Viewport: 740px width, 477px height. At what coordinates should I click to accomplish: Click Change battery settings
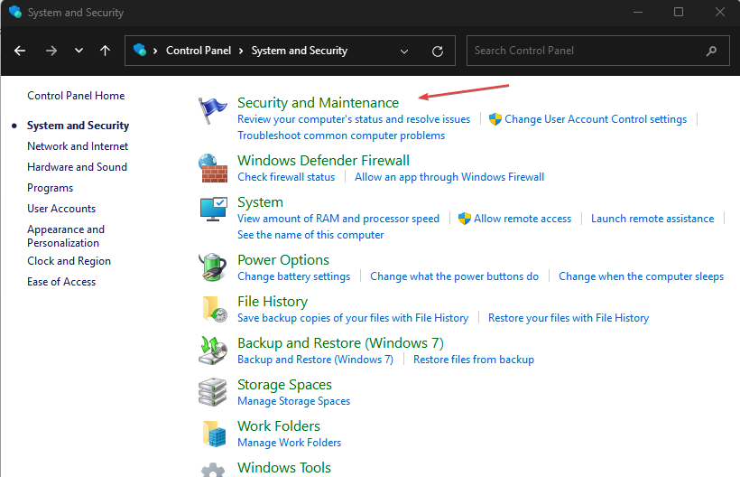293,276
